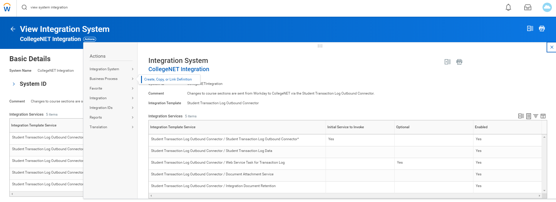Open the Integration IDs submenu
Screen dimensions: 556x202
click(x=111, y=108)
